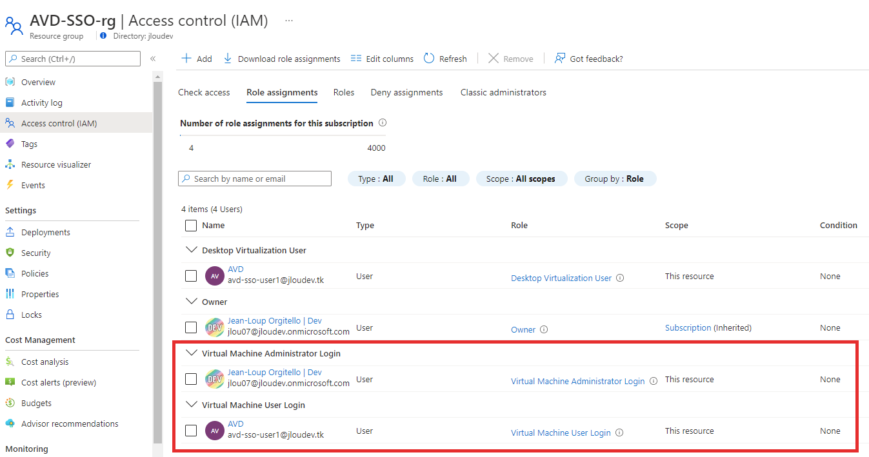869x457 pixels.
Task: Open the Owner role link
Action: pyautogui.click(x=523, y=329)
